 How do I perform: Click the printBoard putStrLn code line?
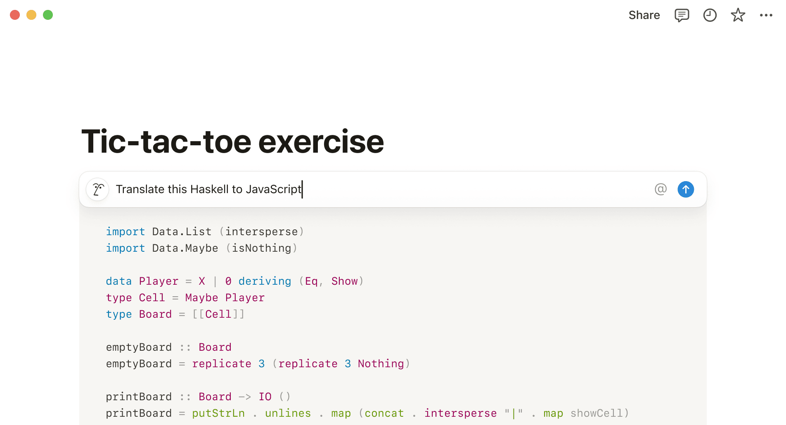click(x=367, y=413)
